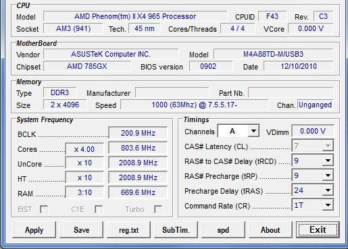Select the HT multiplier x 10
The image size is (348, 249).
click(x=84, y=177)
